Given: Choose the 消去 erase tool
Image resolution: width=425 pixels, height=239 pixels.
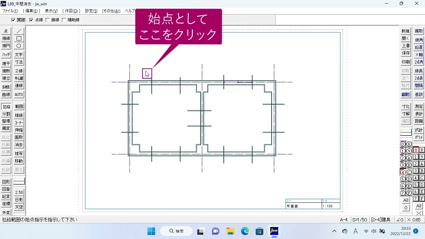Looking at the screenshot, I should [x=19, y=145].
